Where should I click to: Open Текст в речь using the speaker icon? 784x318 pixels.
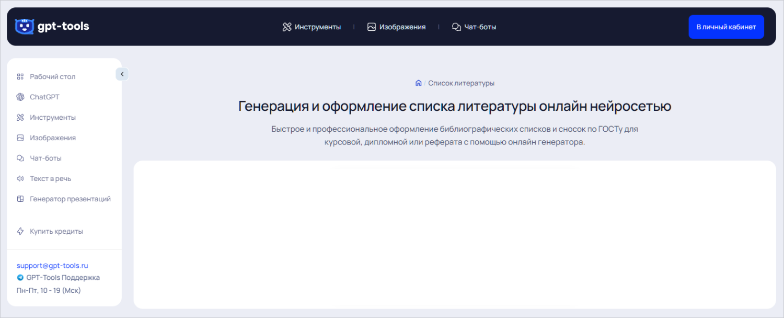(x=20, y=178)
